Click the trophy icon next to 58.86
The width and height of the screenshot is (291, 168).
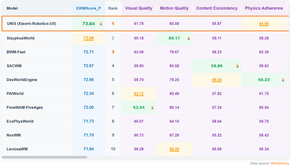click(238, 66)
